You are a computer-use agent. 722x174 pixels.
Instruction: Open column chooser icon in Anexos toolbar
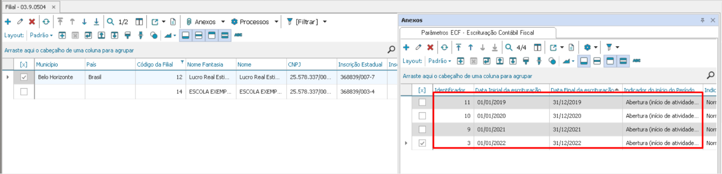(x=537, y=47)
